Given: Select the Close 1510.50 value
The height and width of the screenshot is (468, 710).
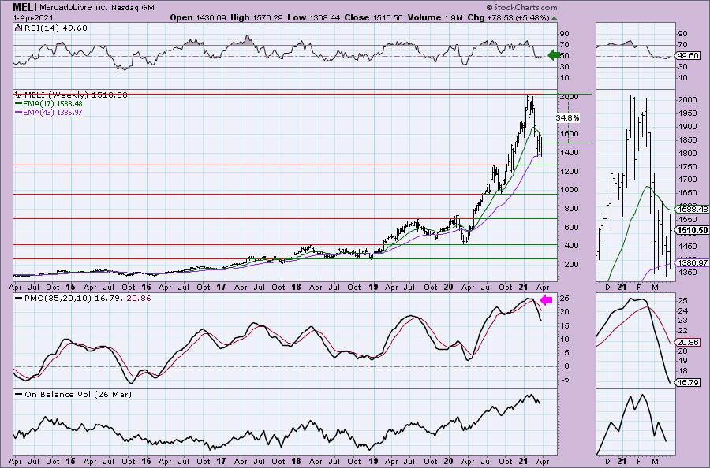Looking at the screenshot, I should [x=373, y=17].
